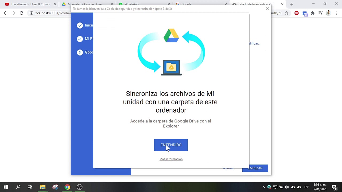Open network settings tray icon

coord(275,187)
